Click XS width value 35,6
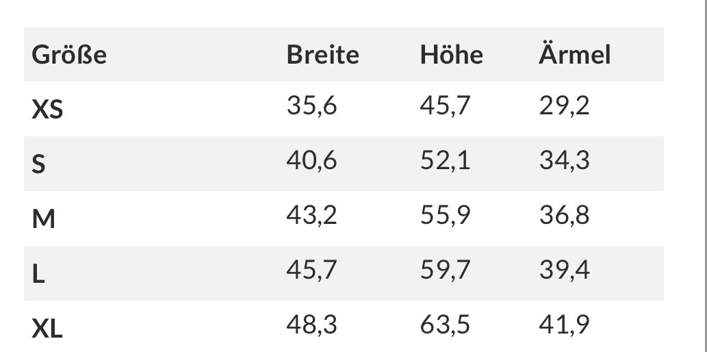 311,107
